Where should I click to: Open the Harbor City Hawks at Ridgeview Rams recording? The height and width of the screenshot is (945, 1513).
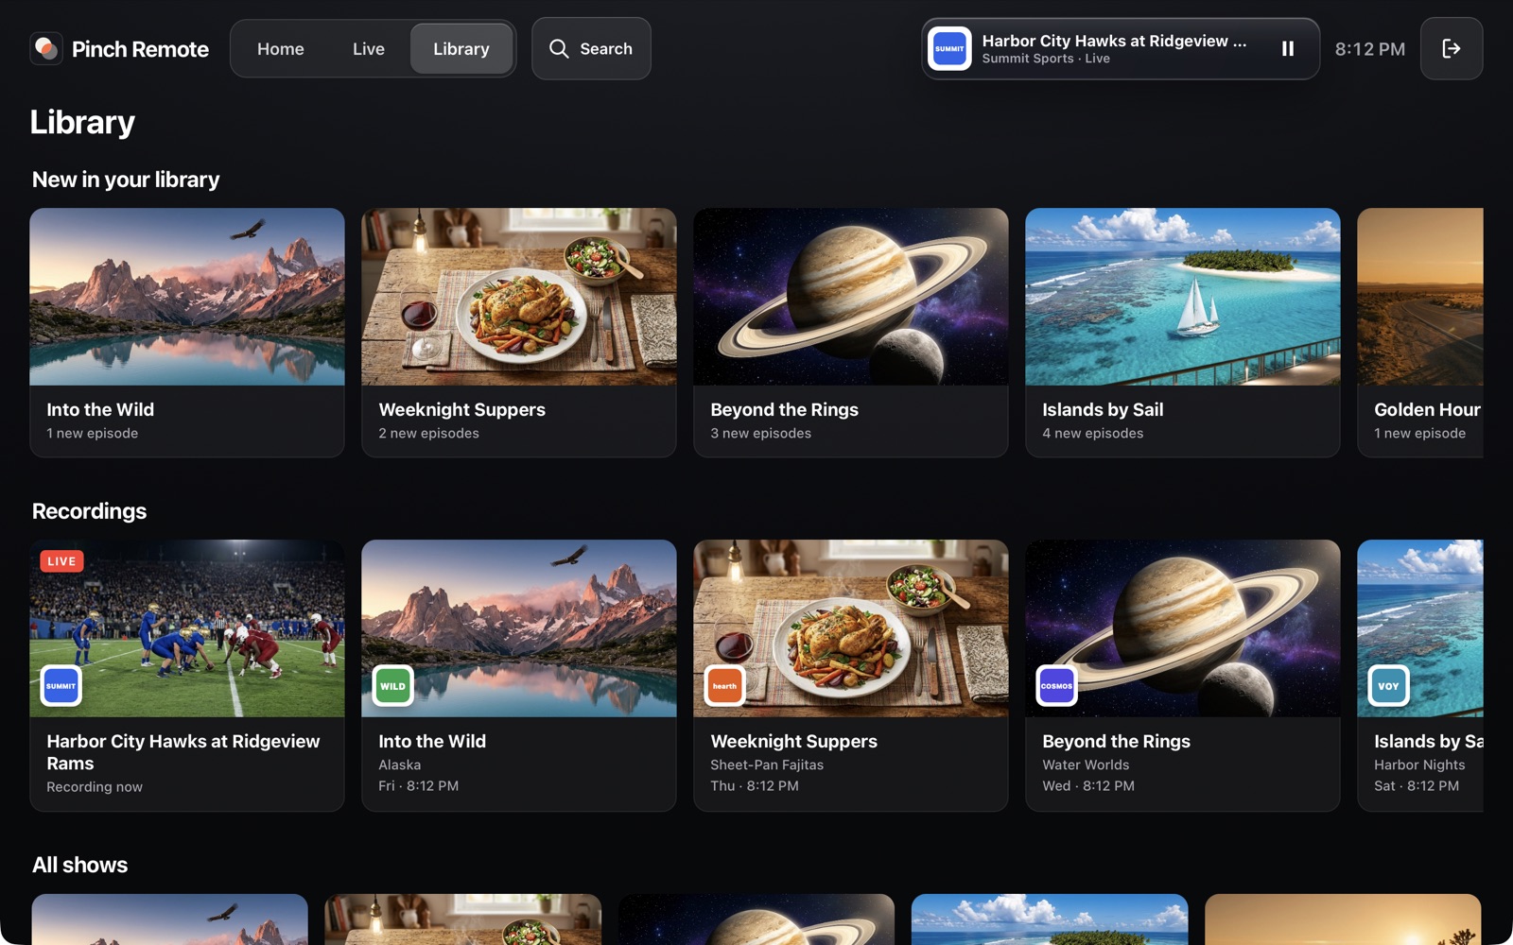(x=187, y=676)
